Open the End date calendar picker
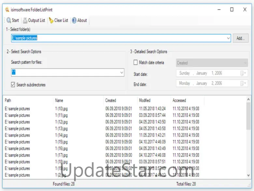This screenshot has height=191, width=254. 243,83
